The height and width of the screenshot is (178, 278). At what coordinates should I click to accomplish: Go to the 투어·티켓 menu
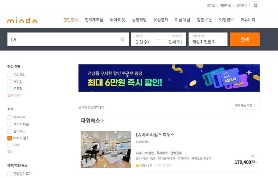(x=117, y=20)
